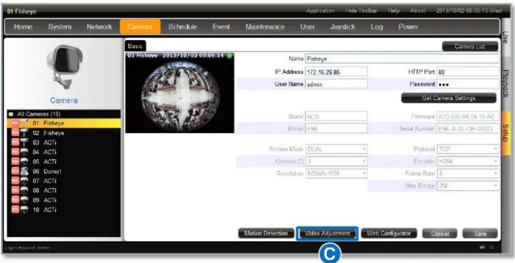The width and height of the screenshot is (515, 263).
Task: Click Hide Toolbar in top bar
Action: [x=360, y=11]
